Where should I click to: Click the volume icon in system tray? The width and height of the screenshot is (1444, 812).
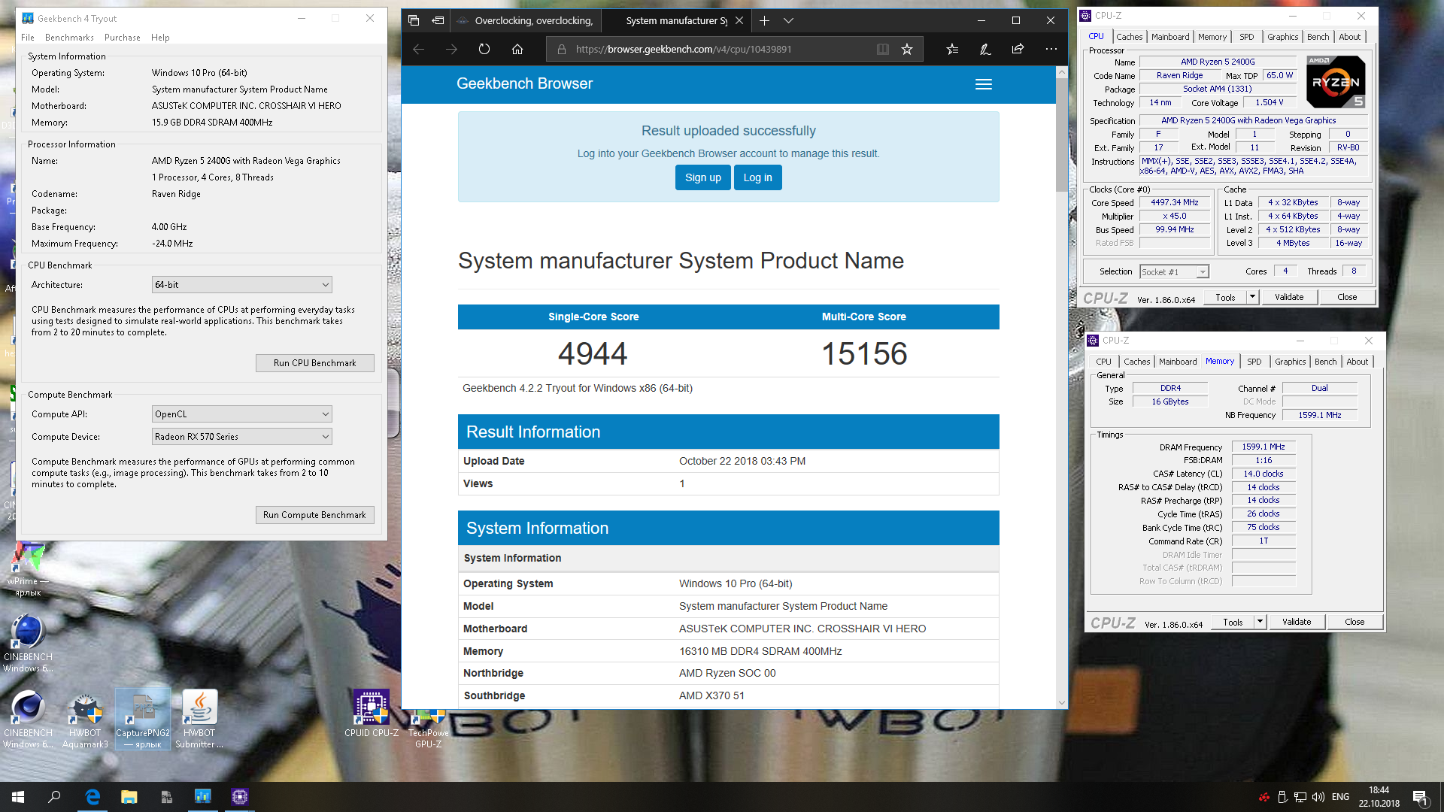click(x=1318, y=797)
